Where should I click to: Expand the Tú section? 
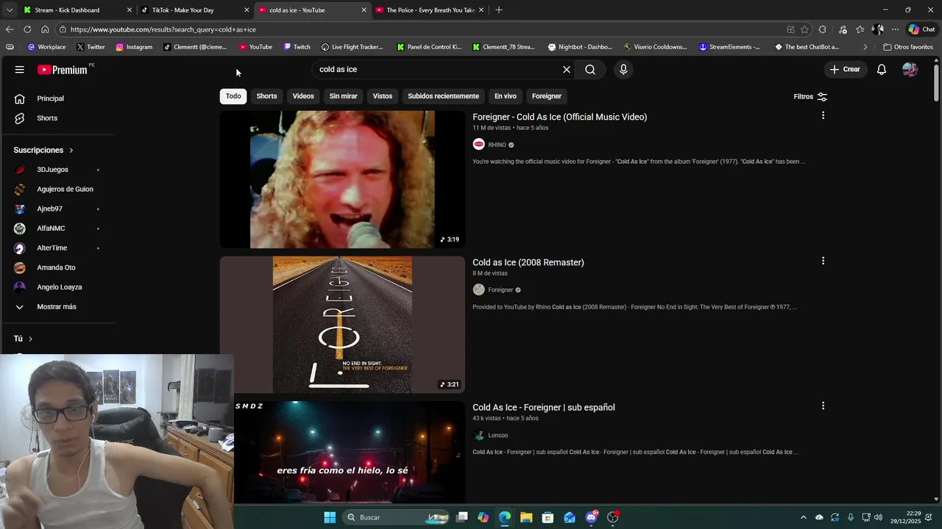(x=23, y=339)
